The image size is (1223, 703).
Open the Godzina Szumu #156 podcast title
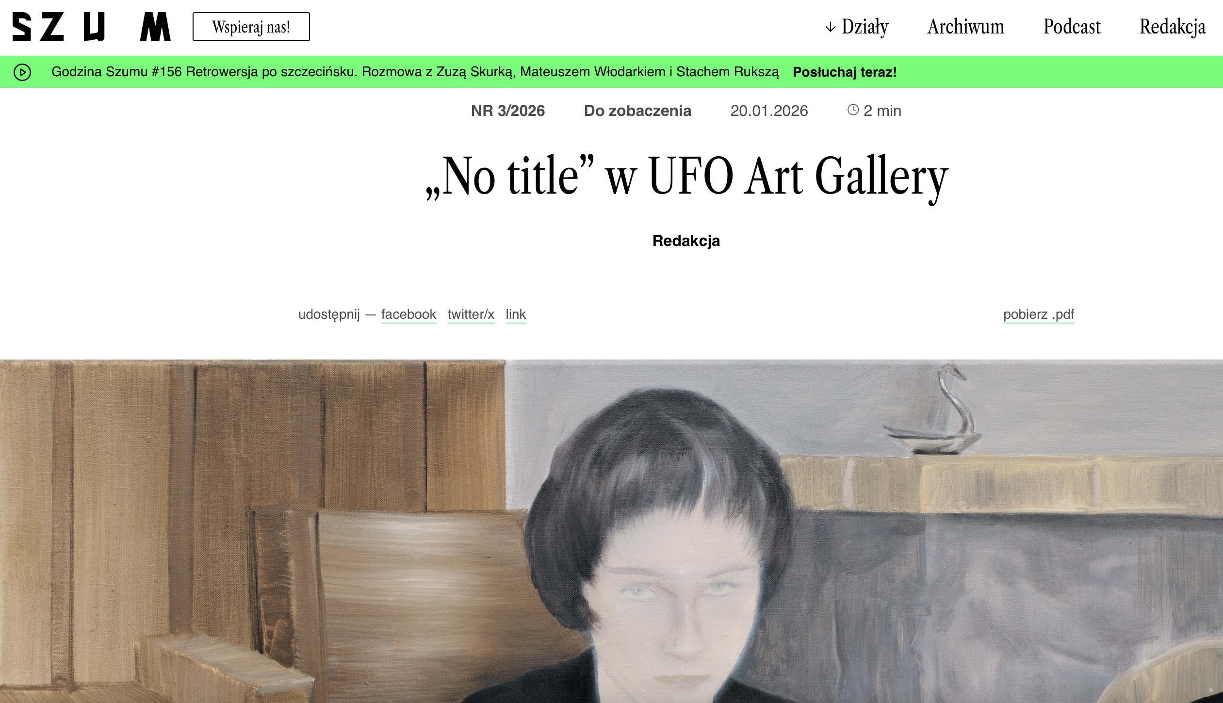pos(415,72)
